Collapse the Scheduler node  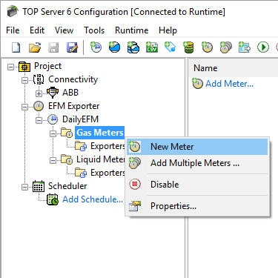(x=24, y=187)
